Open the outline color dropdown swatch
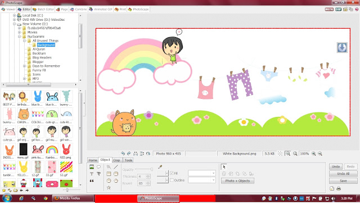This screenshot has height=203, width=360. pos(163,181)
